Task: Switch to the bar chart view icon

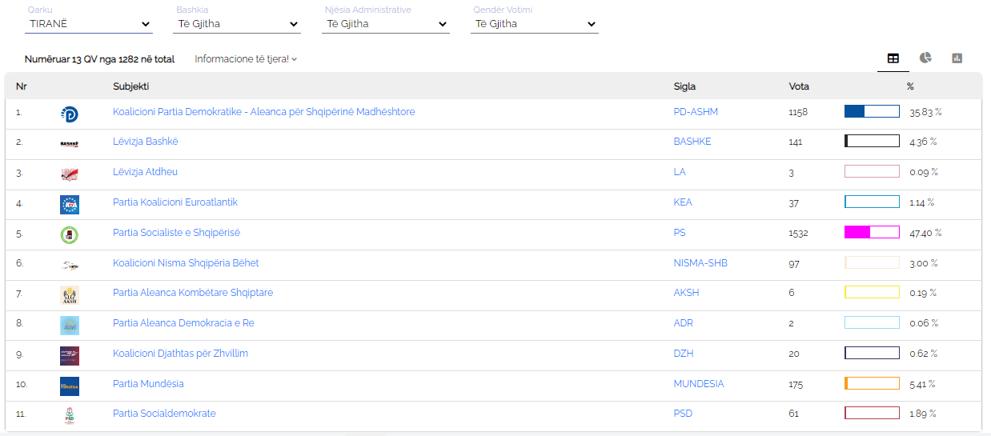Action: tap(957, 58)
